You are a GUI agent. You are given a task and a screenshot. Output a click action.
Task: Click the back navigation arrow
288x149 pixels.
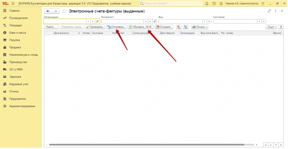pyautogui.click(x=48, y=11)
